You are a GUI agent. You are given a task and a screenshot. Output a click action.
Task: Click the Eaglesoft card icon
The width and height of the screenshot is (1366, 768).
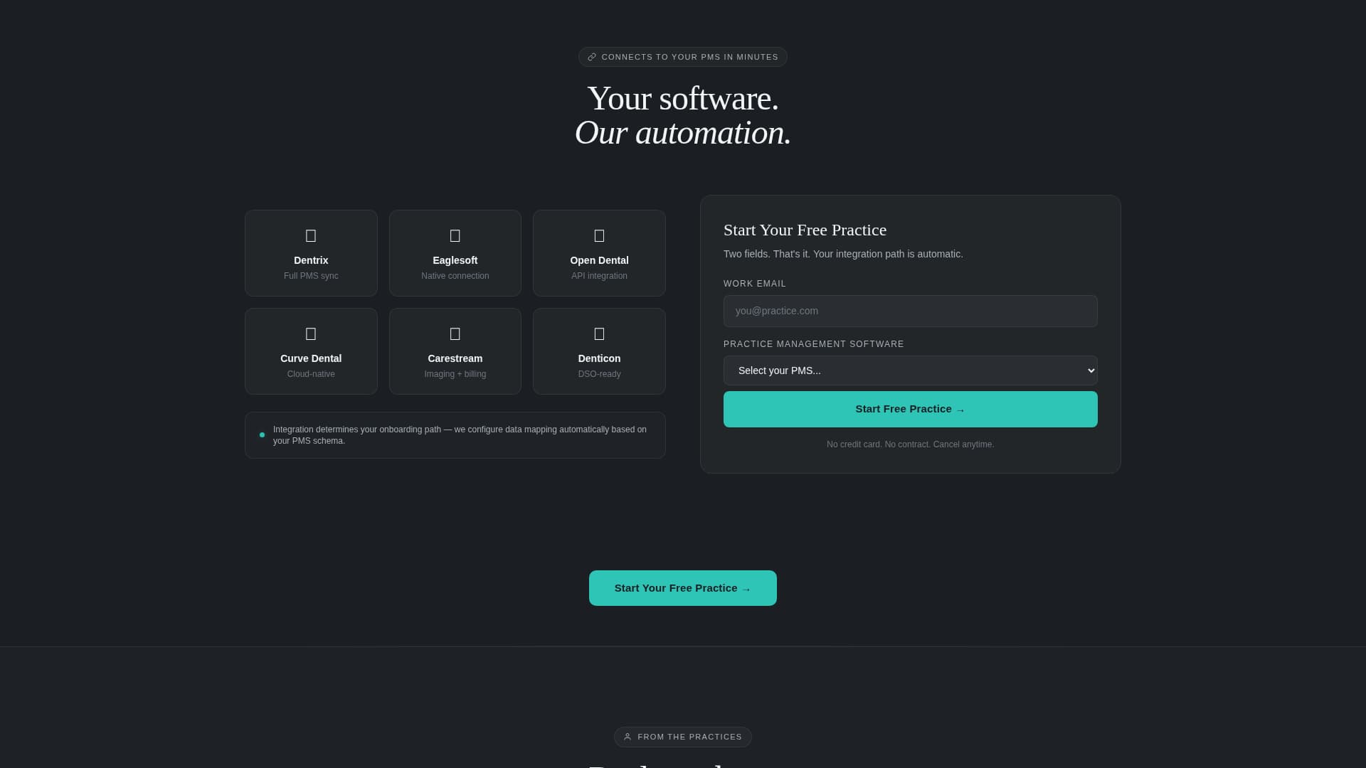[x=455, y=235]
